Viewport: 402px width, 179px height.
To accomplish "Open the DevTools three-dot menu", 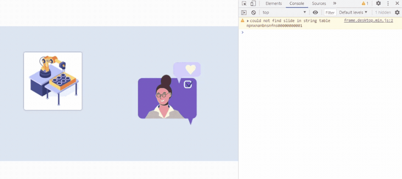I will 388,4.
